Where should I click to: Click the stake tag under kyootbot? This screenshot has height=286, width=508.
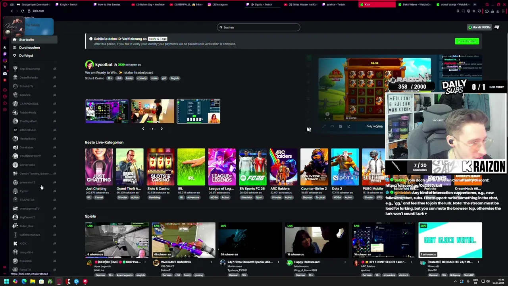(154, 78)
